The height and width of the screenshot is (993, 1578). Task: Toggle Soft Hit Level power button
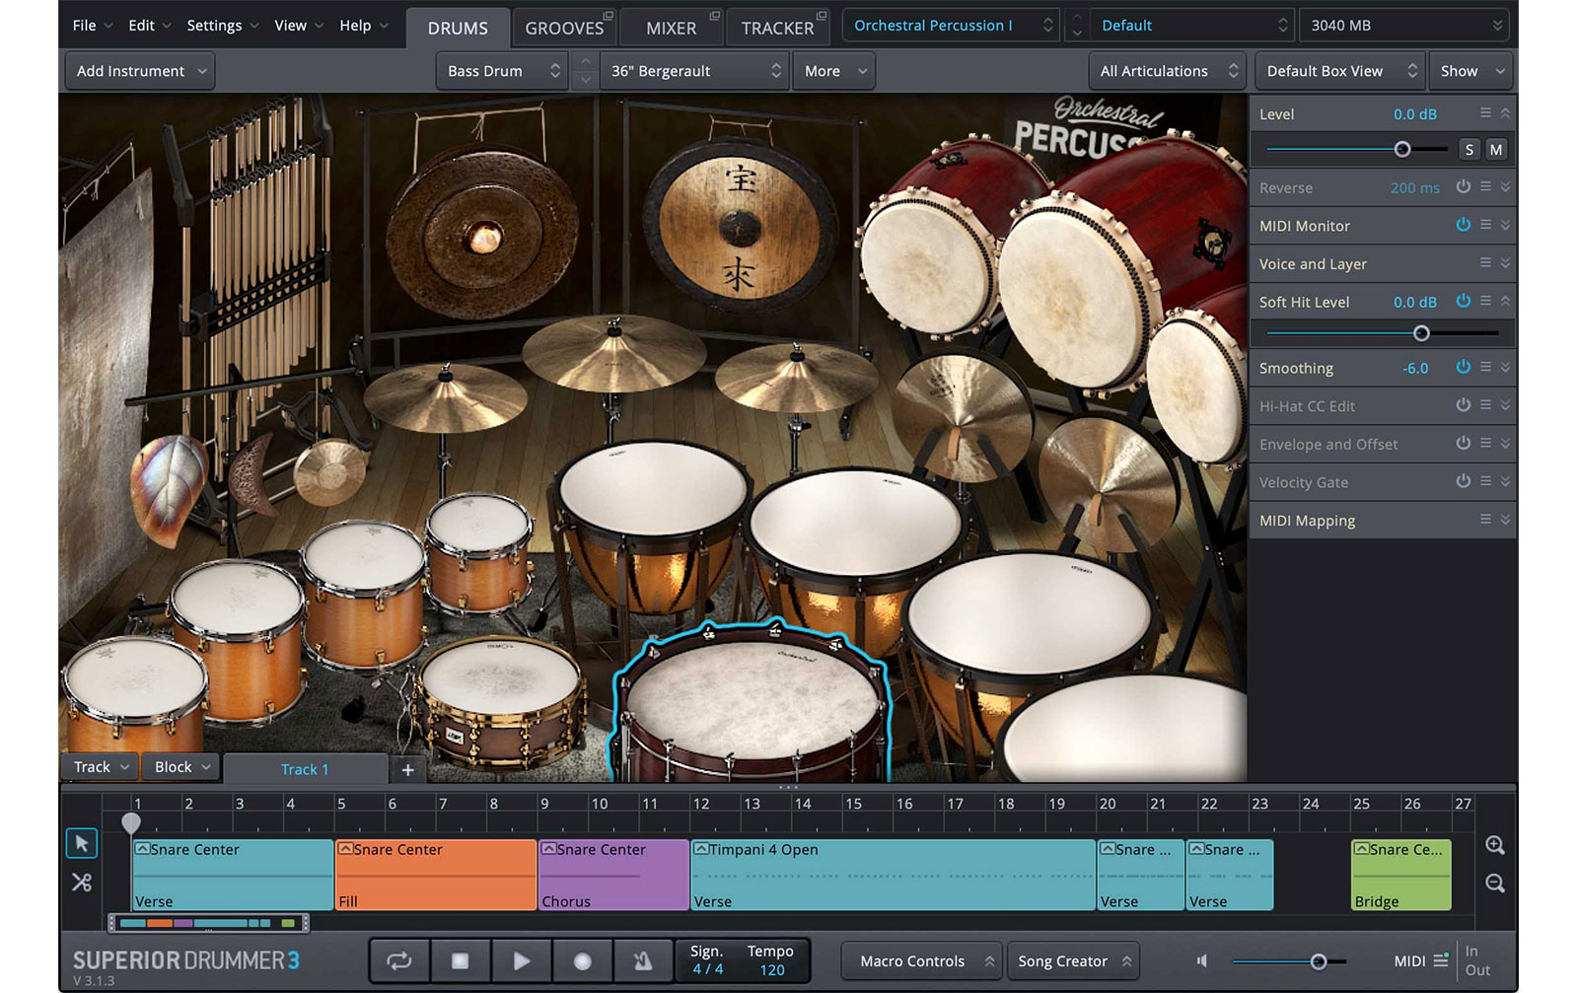1463,301
